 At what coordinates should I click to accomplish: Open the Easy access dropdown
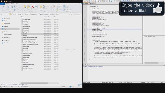(47, 8)
